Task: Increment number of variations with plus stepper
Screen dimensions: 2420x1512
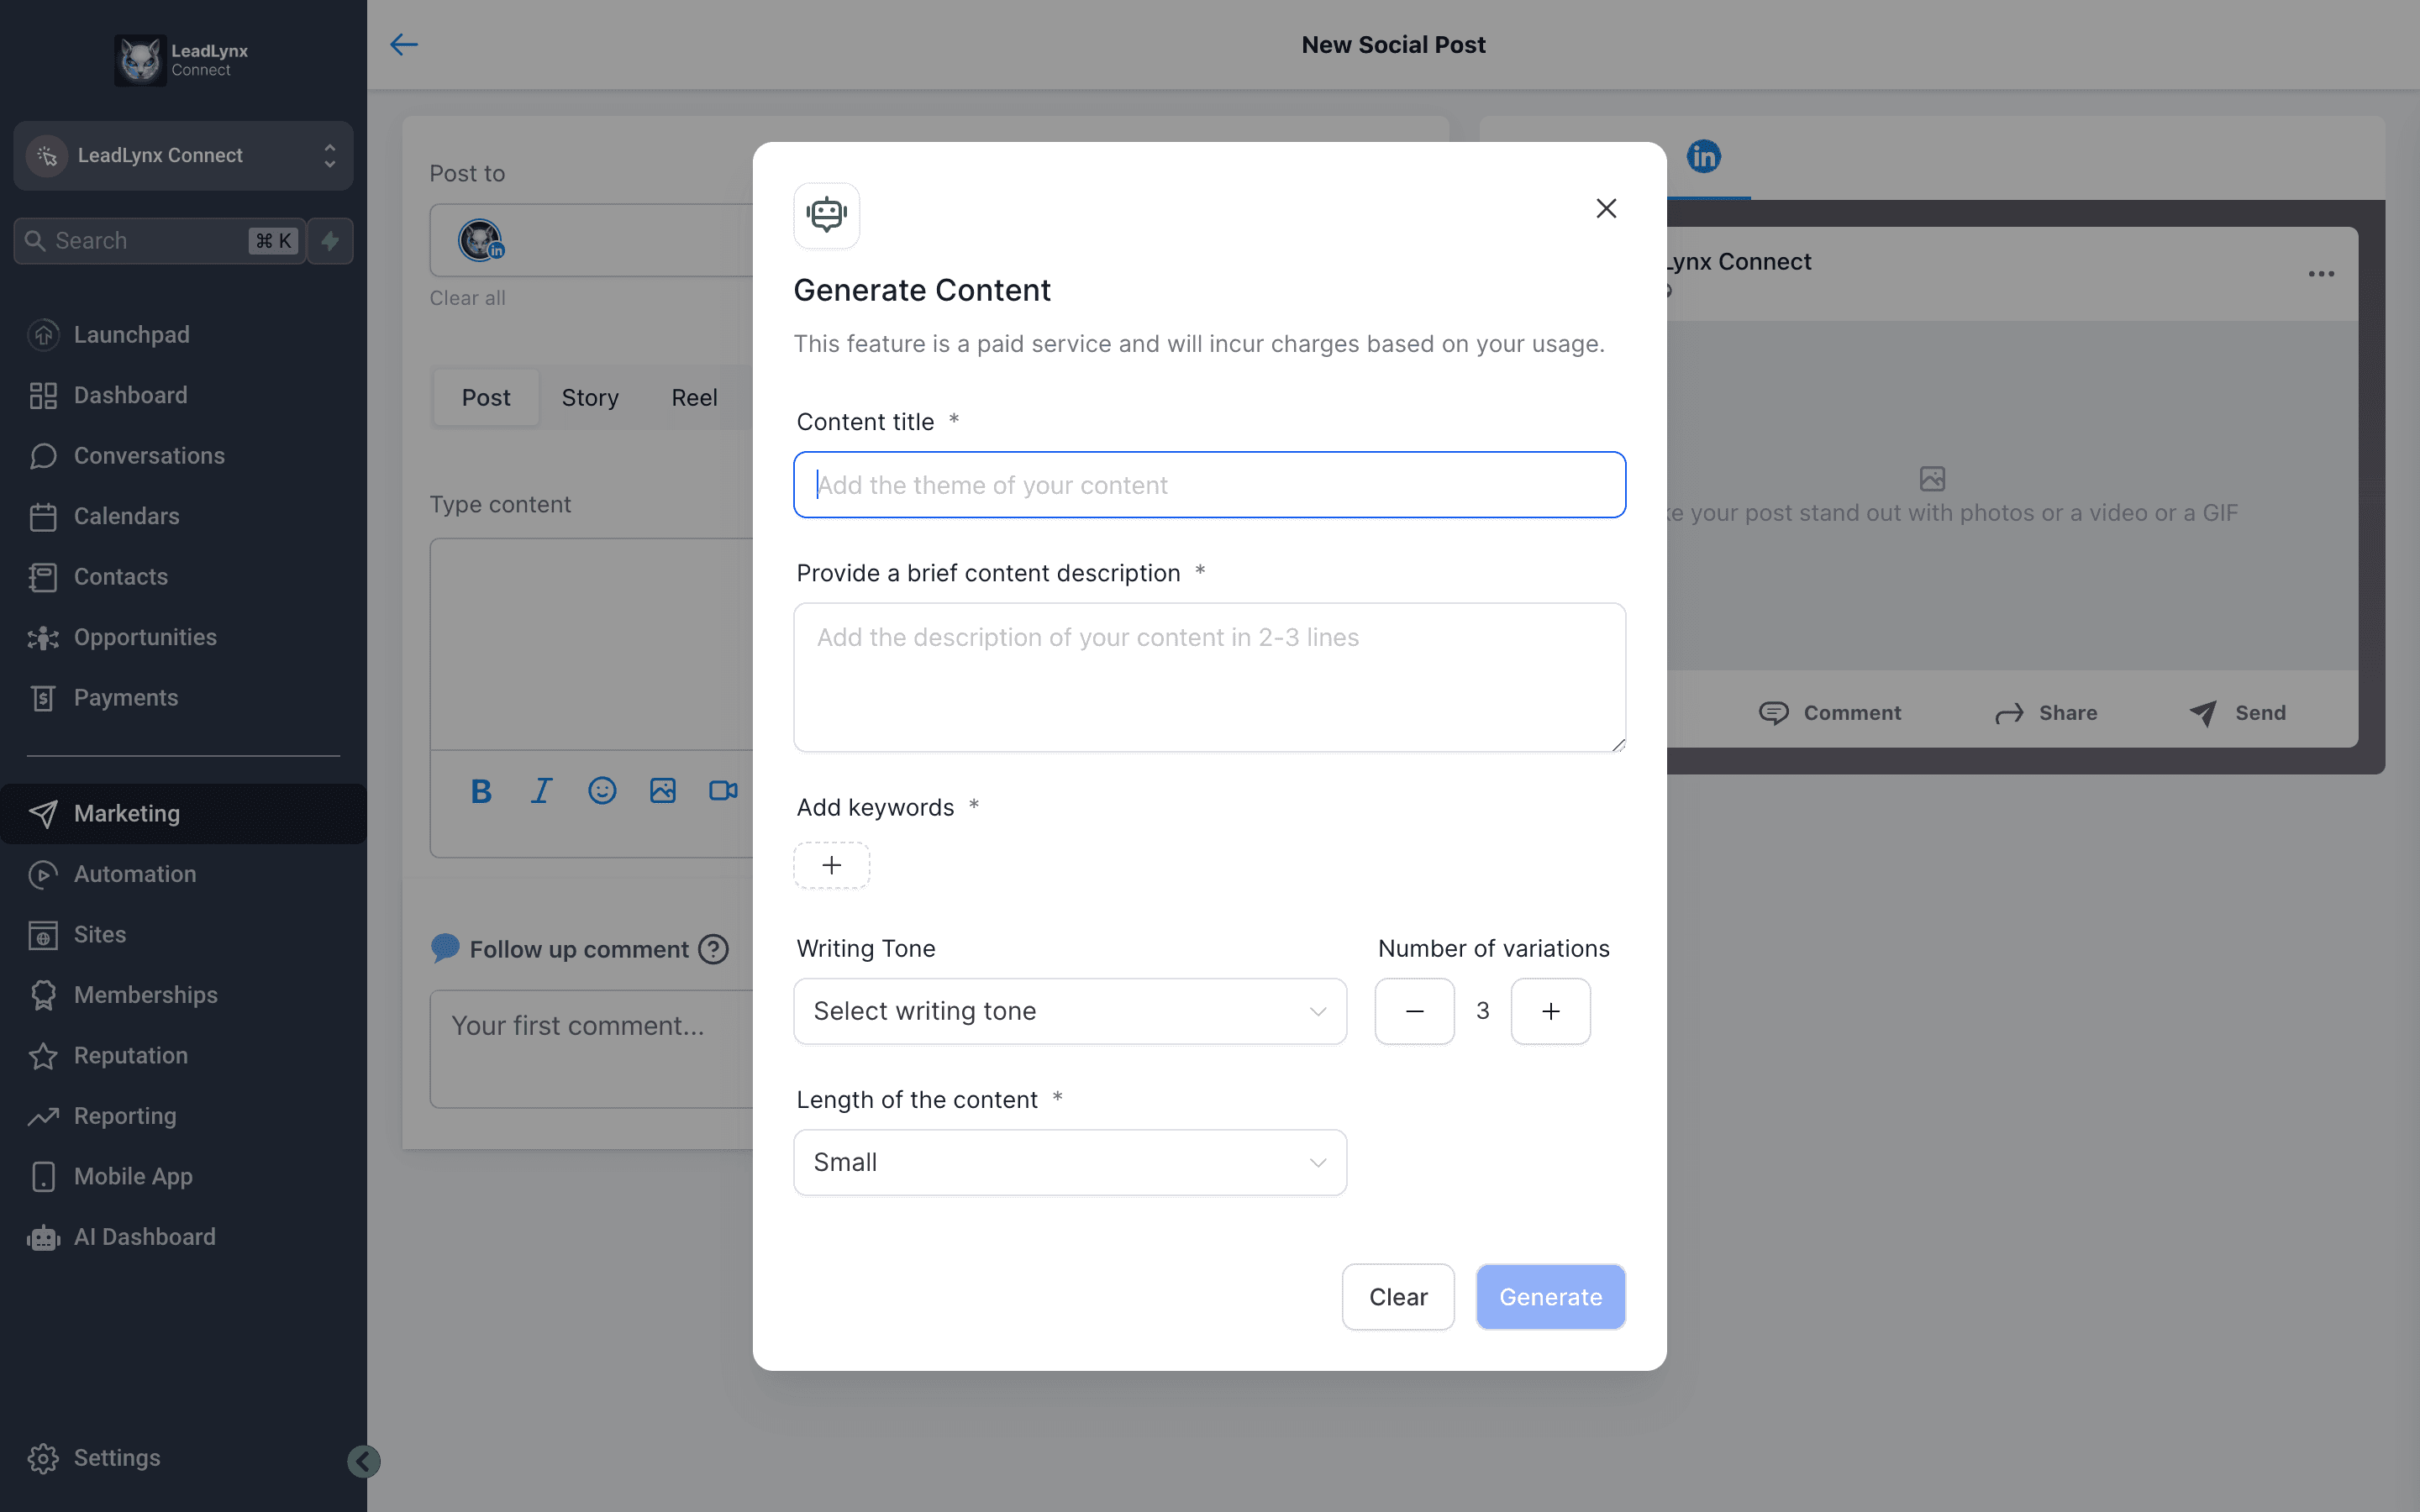Action: (x=1549, y=1011)
